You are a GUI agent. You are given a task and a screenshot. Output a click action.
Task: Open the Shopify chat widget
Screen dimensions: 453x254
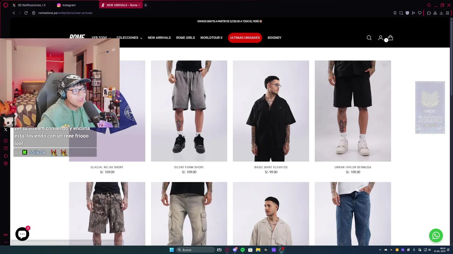[22, 234]
